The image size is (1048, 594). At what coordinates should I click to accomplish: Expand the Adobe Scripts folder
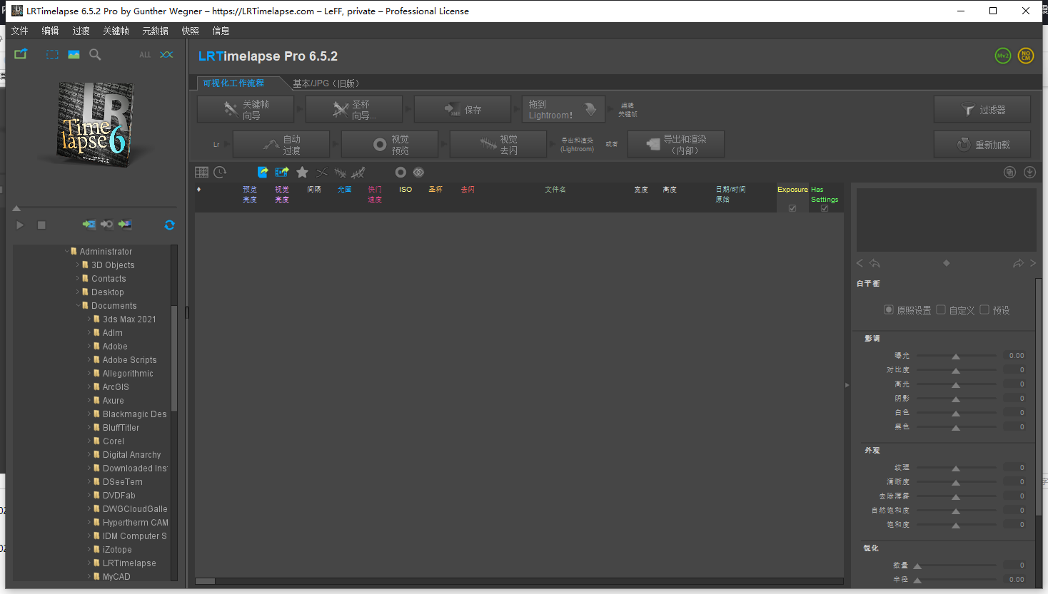89,359
